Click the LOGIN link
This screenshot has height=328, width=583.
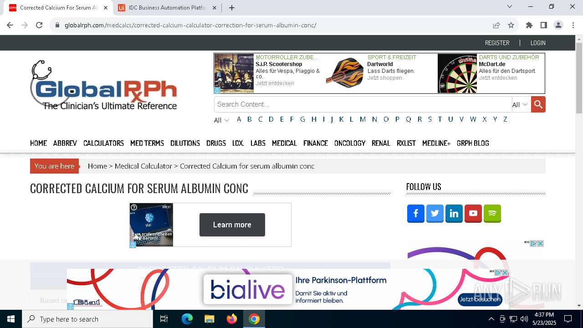pos(538,43)
